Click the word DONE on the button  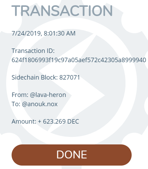tap(72, 155)
